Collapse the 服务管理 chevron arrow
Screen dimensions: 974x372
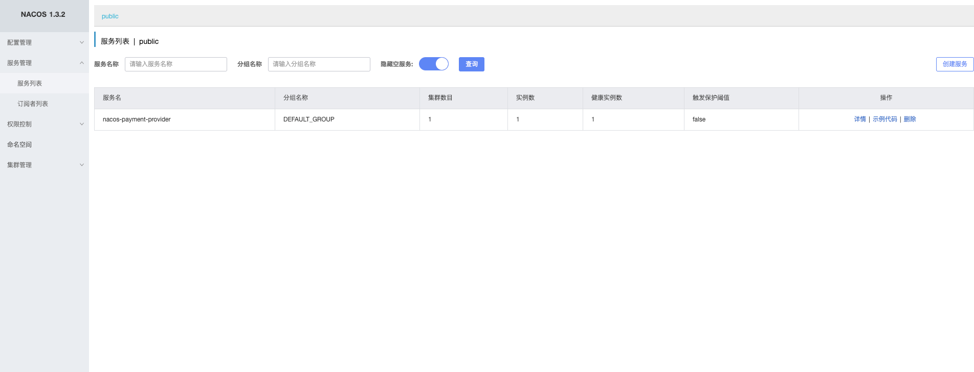click(81, 63)
